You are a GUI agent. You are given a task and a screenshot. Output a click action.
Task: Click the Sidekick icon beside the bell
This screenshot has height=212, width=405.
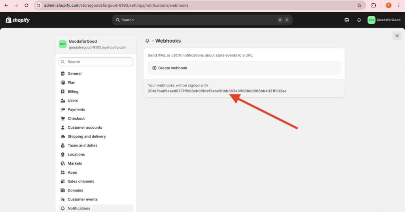(347, 20)
